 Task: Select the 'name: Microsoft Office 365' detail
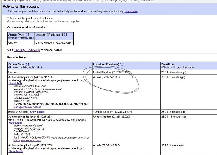point(30,86)
